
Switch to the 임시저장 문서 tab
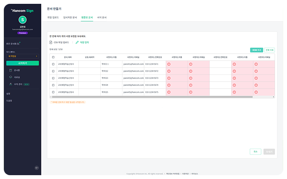(70, 17)
